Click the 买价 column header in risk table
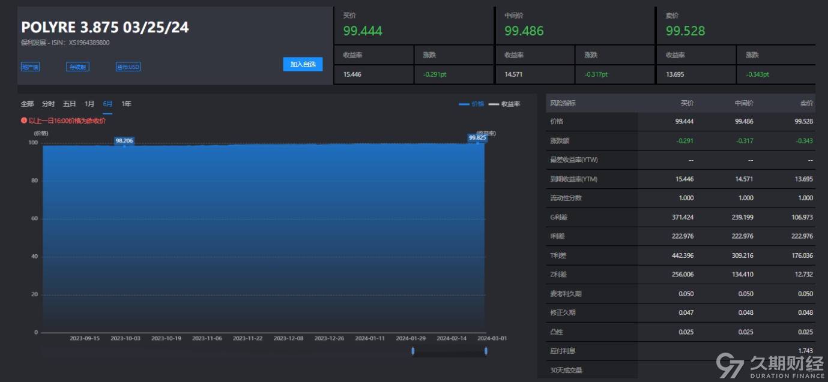Image resolution: width=828 pixels, height=382 pixels. point(687,103)
